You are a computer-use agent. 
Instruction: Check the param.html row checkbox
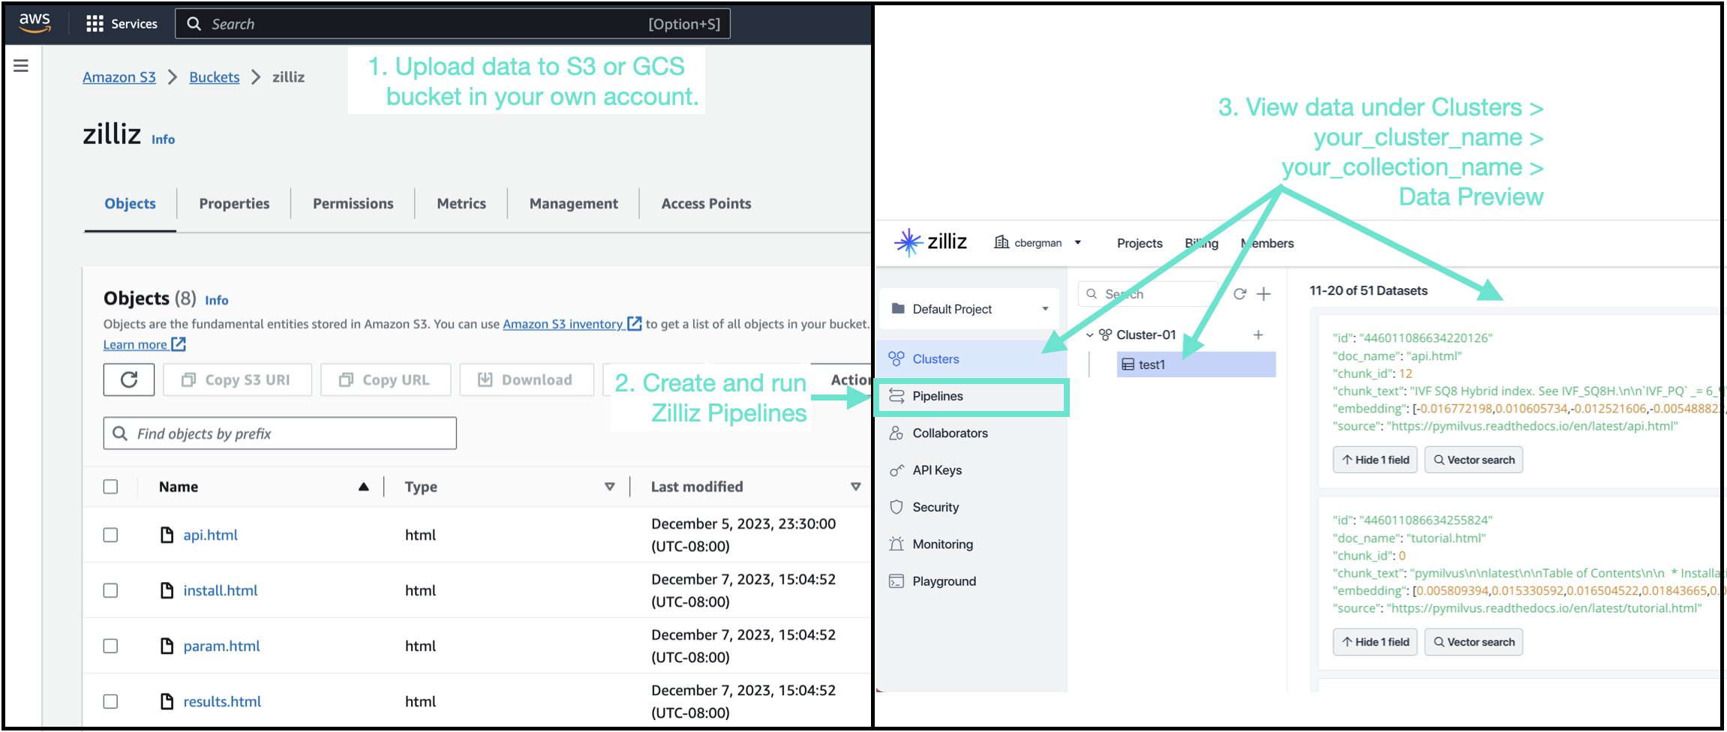click(110, 646)
